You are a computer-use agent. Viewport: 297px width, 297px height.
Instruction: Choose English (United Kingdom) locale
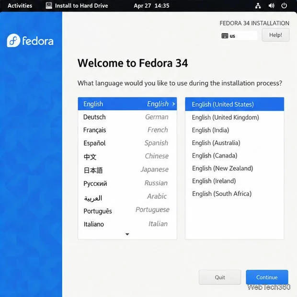pyautogui.click(x=235, y=117)
